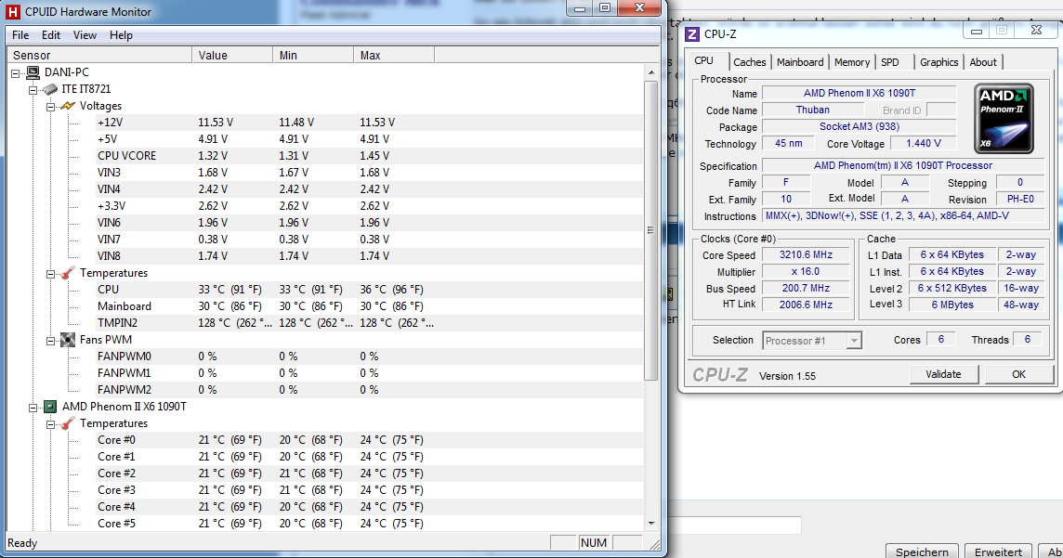The width and height of the screenshot is (1063, 558).
Task: Switch to the SPD tab in CPU-Z
Action: tap(890, 62)
